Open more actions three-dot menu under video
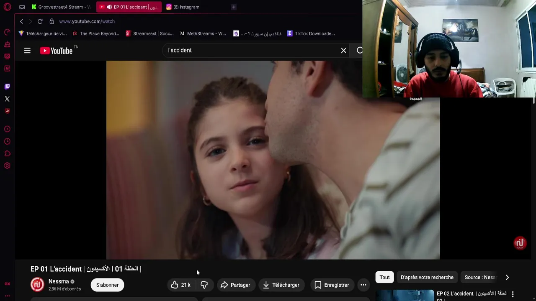536x301 pixels. pyautogui.click(x=363, y=285)
